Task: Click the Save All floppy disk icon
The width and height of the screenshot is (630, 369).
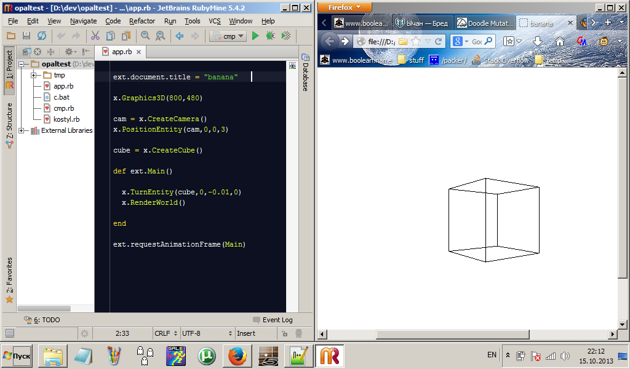Action: [x=26, y=36]
